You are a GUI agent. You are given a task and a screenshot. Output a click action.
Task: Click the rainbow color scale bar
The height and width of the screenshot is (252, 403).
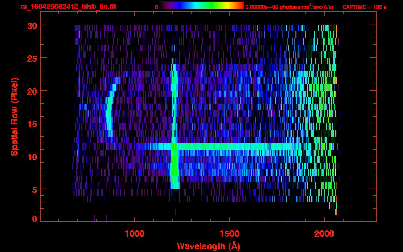(x=201, y=6)
